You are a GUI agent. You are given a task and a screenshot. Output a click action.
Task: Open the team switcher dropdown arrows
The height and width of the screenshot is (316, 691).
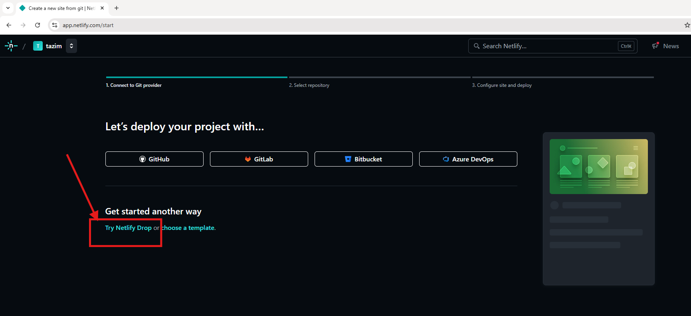[71, 46]
